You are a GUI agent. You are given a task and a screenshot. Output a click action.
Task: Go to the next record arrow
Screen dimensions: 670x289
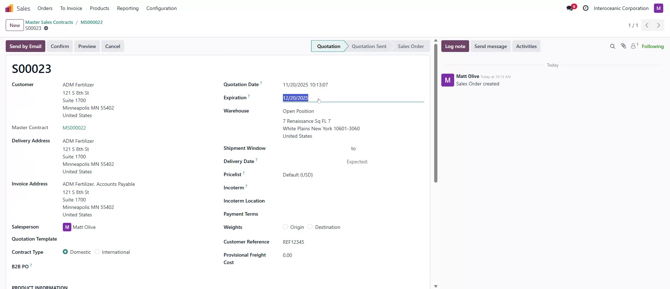(659, 25)
